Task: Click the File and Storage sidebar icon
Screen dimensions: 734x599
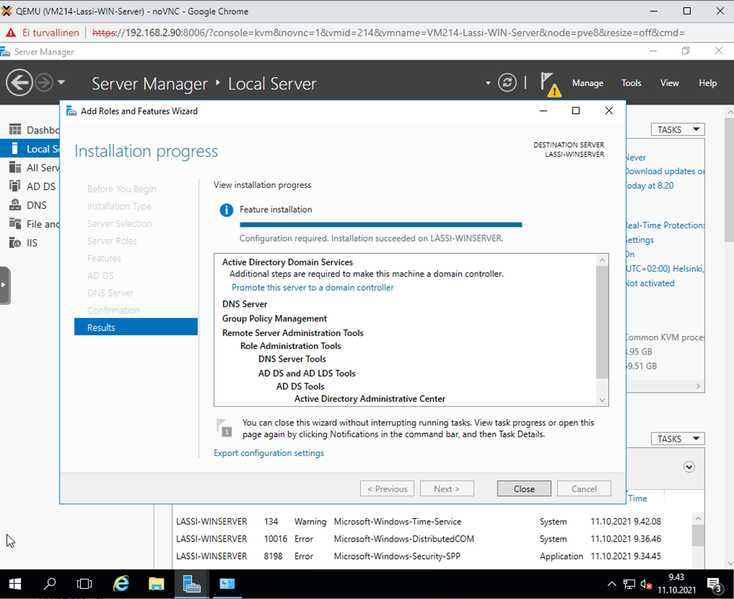Action: click(15, 224)
